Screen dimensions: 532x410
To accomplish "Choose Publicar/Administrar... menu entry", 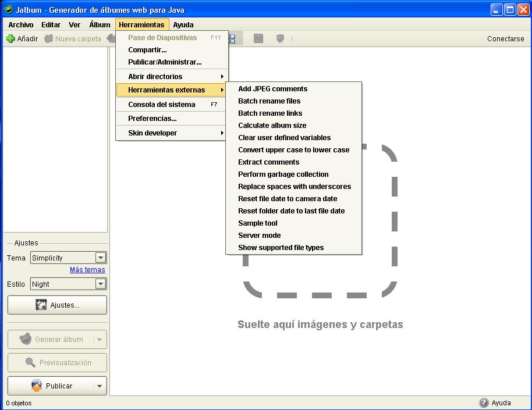I will click(171, 62).
